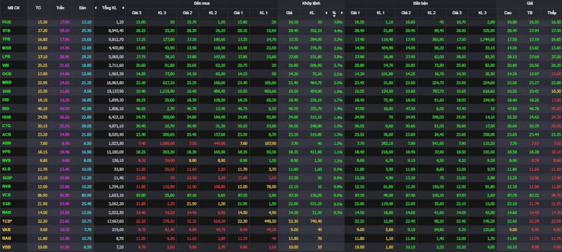Image resolution: width=562 pixels, height=252 pixels.
Task: Select the NAB ticker symbol
Action: (x=7, y=212)
